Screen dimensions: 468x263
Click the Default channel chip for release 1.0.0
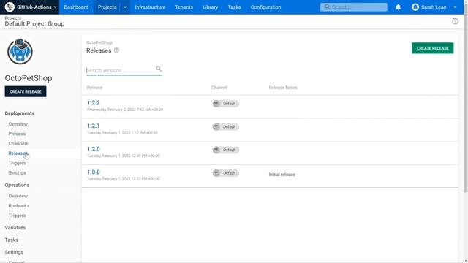point(226,173)
